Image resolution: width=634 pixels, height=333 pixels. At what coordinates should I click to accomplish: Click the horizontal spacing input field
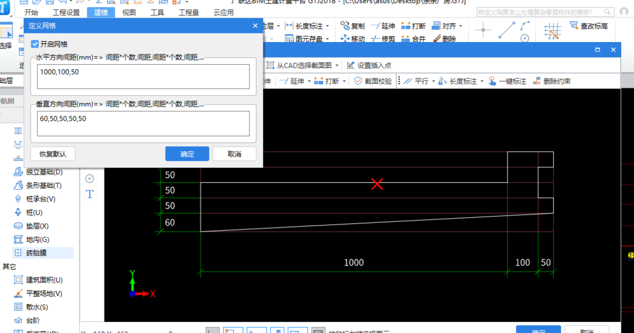point(143,77)
